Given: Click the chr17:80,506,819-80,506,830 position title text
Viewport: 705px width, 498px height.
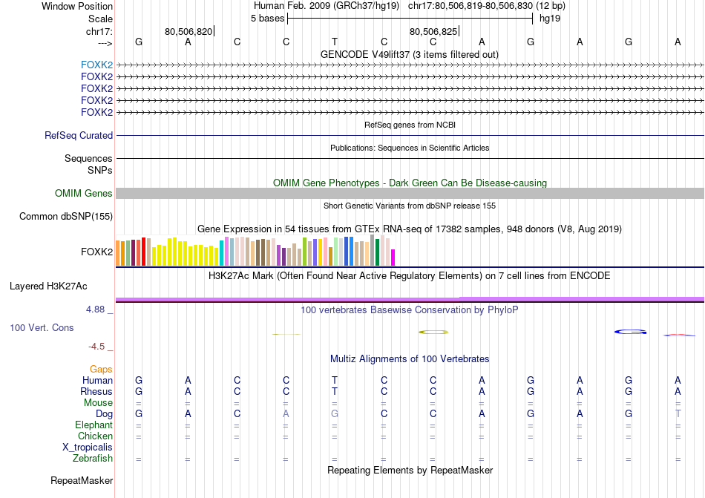Looking at the screenshot, I should point(470,6).
